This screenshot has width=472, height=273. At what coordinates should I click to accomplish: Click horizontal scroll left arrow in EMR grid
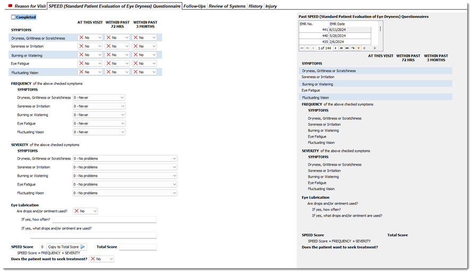pyautogui.click(x=364, y=48)
